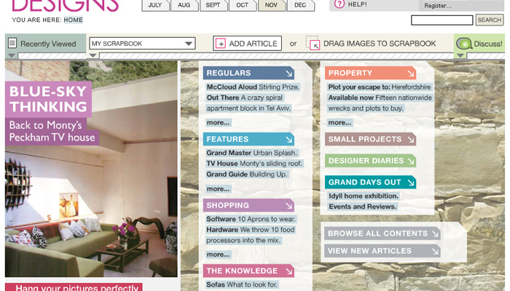Click the Register link
The image size is (510, 291).
[438, 6]
